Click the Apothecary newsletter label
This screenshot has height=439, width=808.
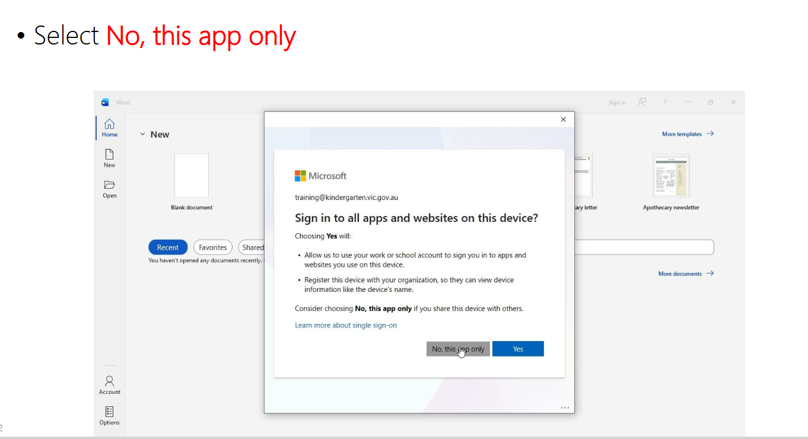[671, 208]
